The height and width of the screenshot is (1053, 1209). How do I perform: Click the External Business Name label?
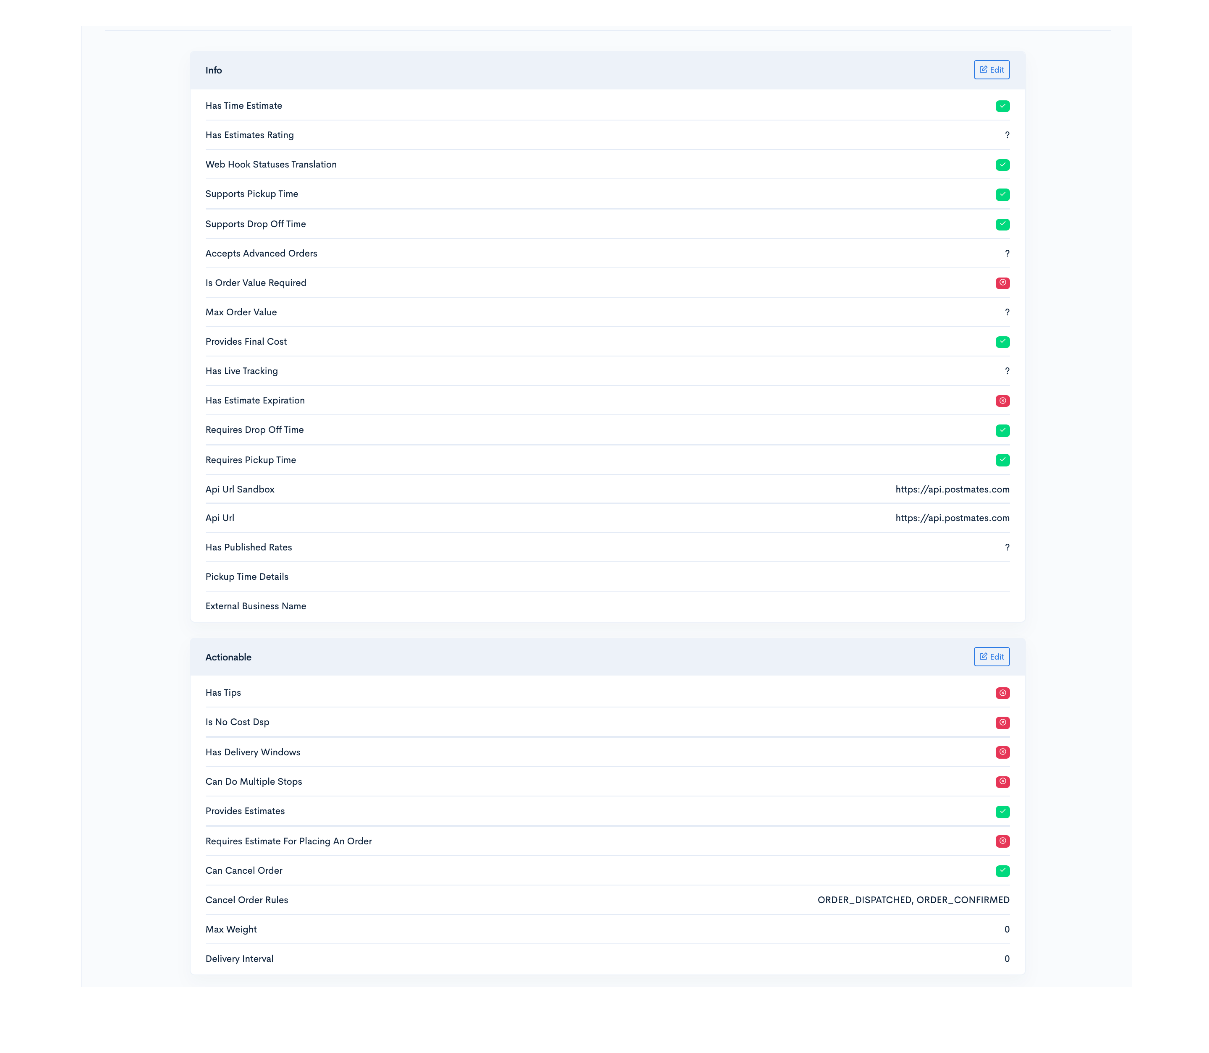click(256, 606)
